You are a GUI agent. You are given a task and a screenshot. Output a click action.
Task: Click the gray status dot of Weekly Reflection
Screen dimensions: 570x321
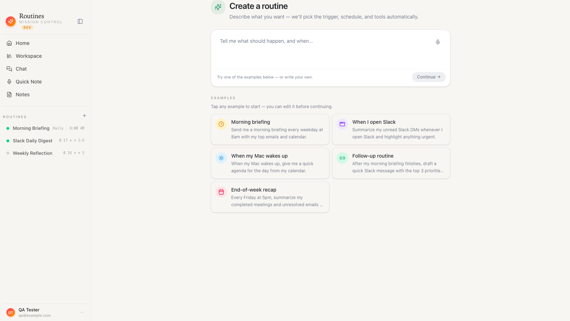(x=8, y=153)
